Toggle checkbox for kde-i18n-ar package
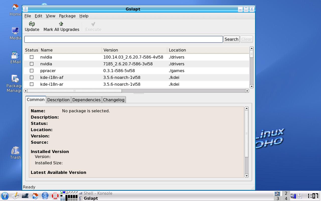Screen dimensions: 321x201 pos(32,84)
